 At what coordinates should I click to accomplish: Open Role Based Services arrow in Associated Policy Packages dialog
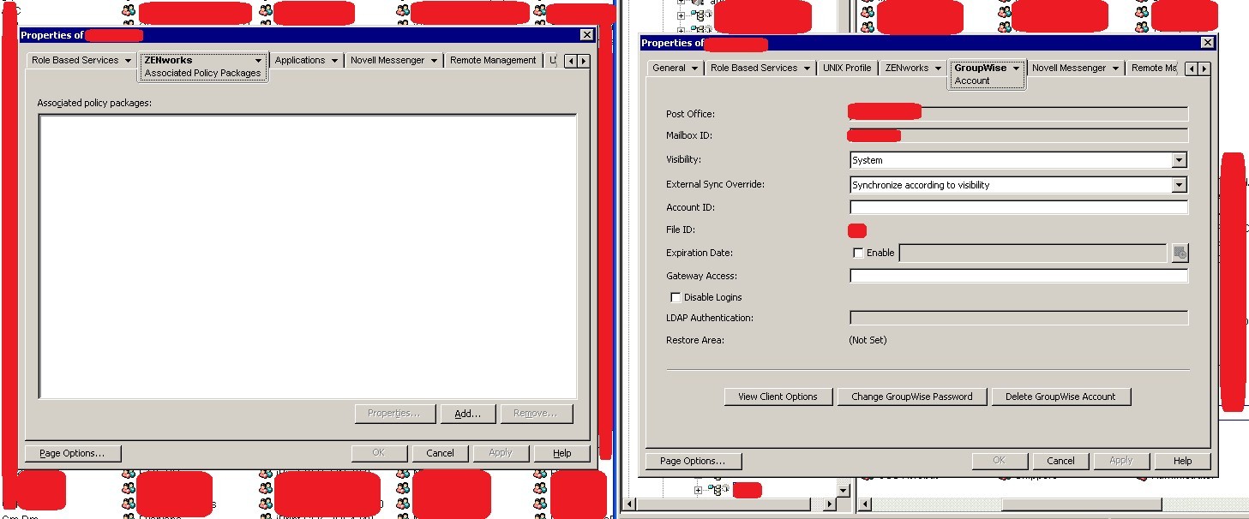point(128,60)
